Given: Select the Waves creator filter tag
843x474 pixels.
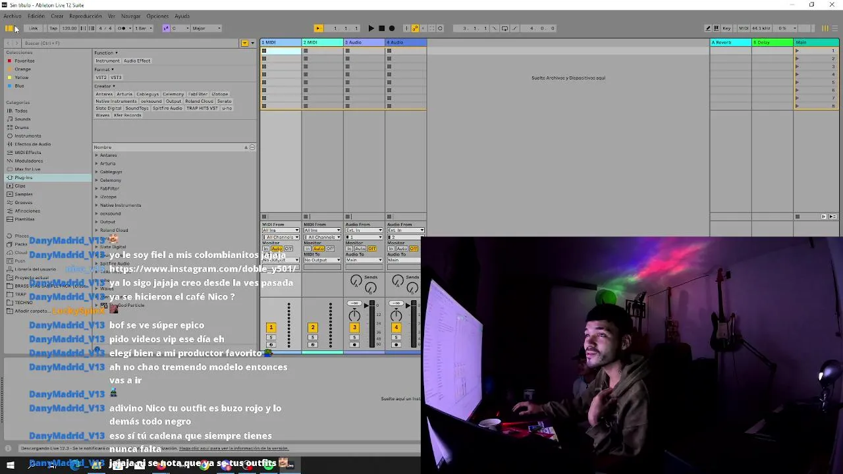Looking at the screenshot, I should (102, 115).
